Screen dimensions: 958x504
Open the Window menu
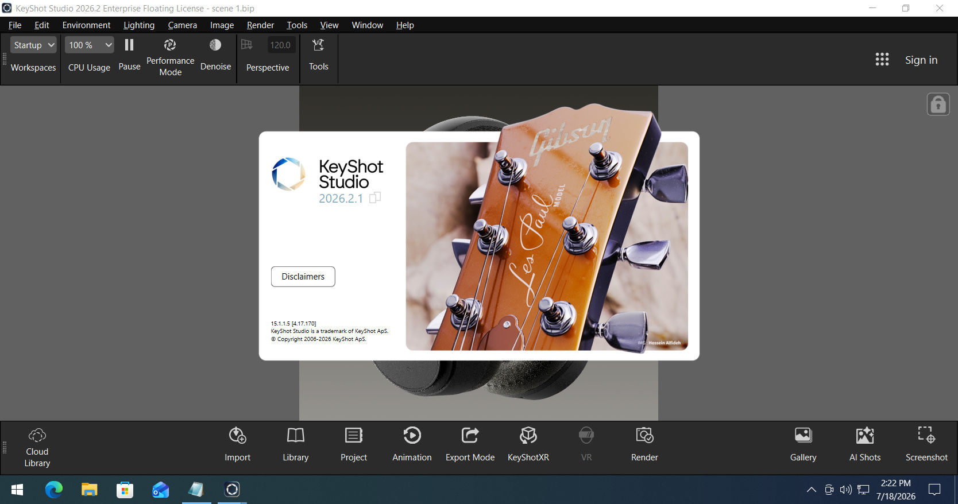(x=368, y=25)
